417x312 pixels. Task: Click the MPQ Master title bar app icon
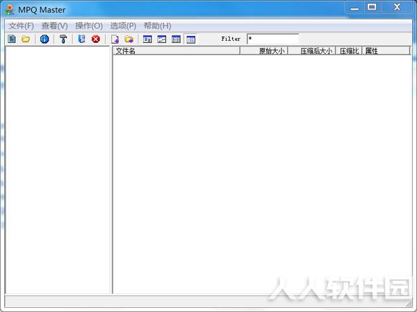[10, 10]
